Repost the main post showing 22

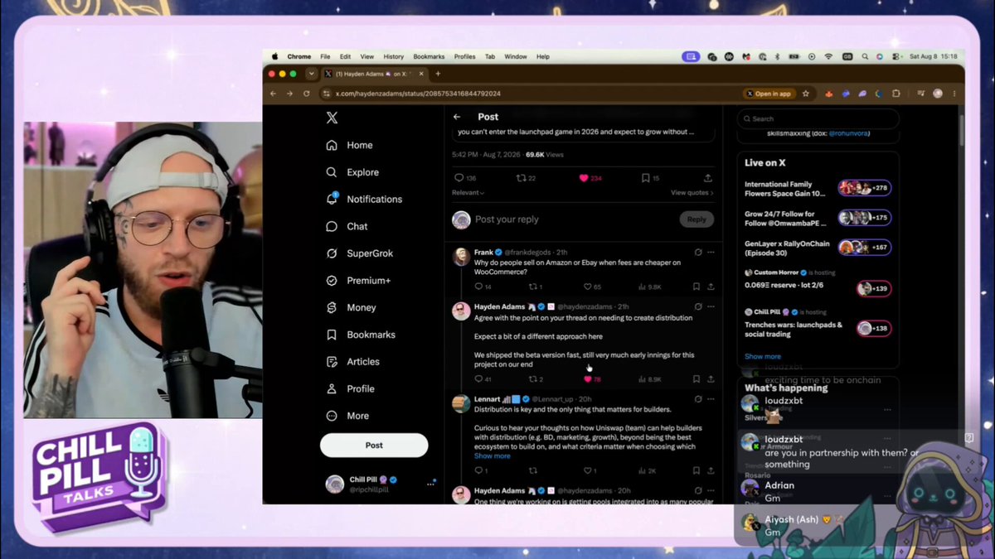pos(526,178)
